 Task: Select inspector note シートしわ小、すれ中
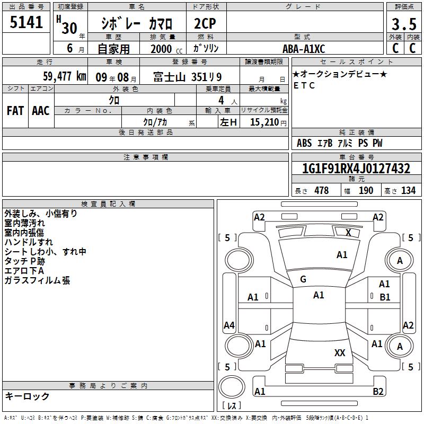click(x=46, y=251)
